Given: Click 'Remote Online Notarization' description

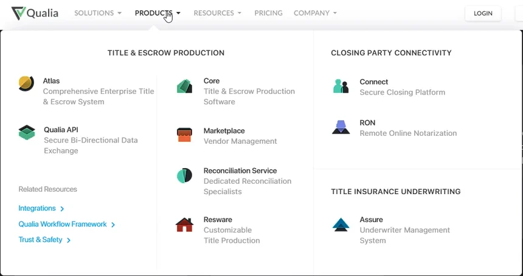Looking at the screenshot, I should coord(408,133).
